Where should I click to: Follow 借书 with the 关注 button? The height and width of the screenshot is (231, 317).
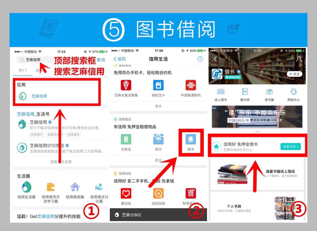[x=295, y=74]
